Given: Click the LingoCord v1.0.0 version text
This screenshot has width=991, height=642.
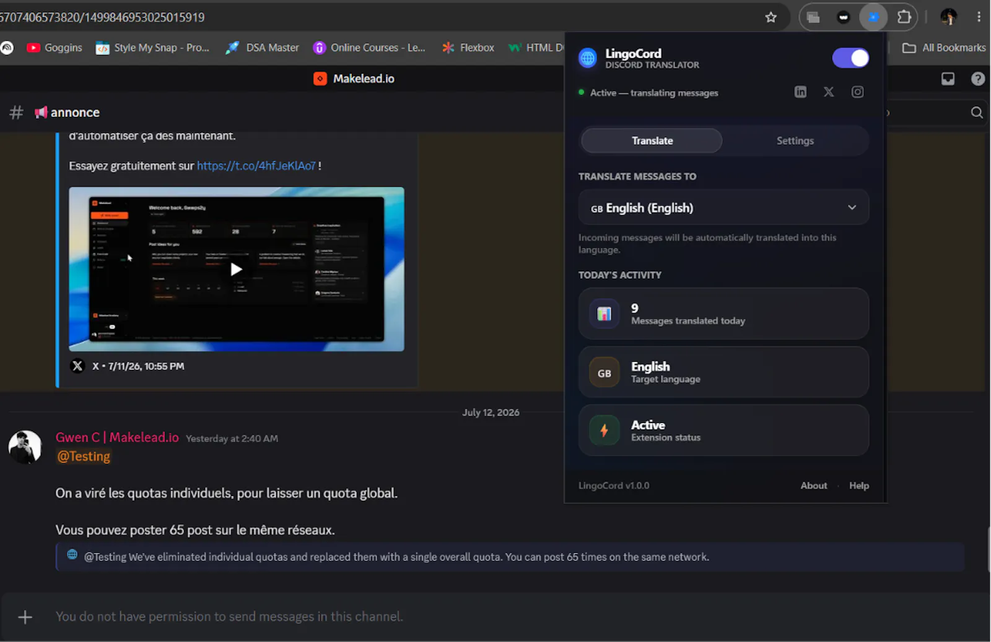Looking at the screenshot, I should click(x=614, y=486).
